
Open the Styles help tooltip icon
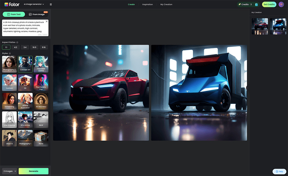(x=10, y=53)
